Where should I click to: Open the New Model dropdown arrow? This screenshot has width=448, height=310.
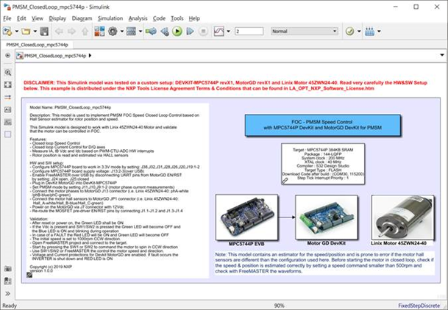point(17,32)
